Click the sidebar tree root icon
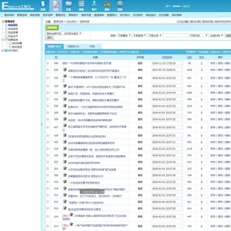Image resolution: width=231 pixels, height=231 pixels. [3, 22]
